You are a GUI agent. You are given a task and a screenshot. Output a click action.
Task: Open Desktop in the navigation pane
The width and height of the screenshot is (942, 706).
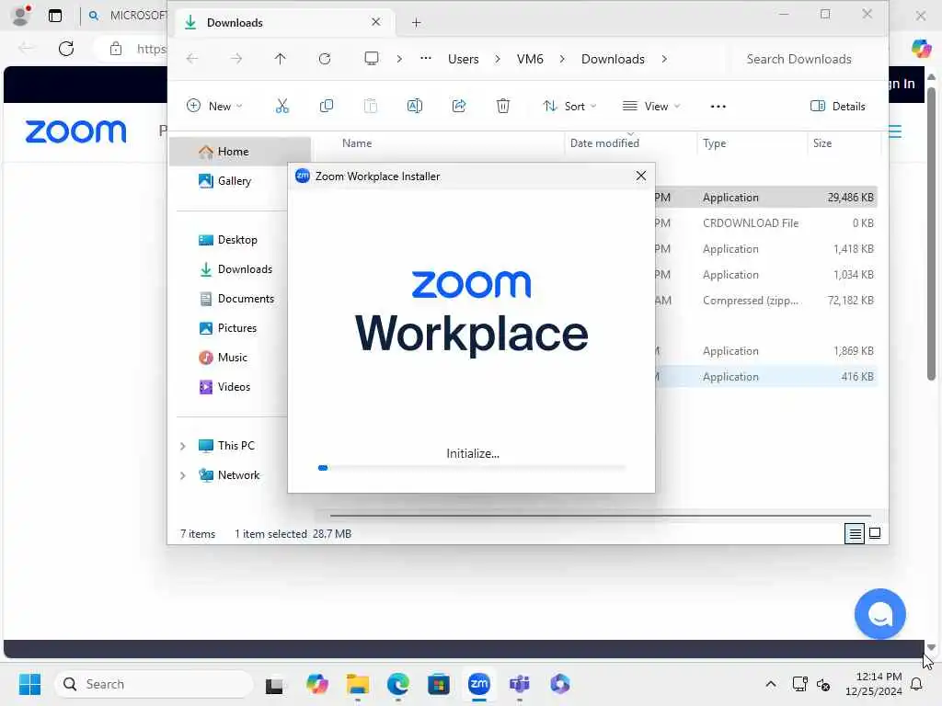pos(236,240)
